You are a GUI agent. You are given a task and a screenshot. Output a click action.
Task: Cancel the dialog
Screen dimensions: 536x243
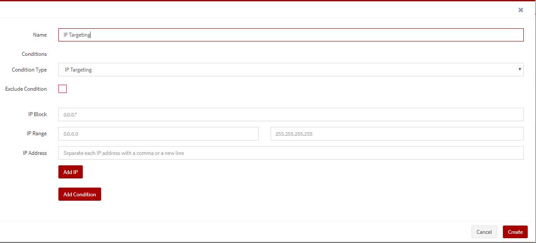[484, 232]
